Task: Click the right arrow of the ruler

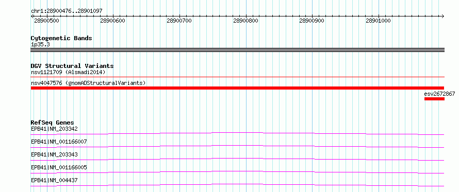Action: [442, 16]
